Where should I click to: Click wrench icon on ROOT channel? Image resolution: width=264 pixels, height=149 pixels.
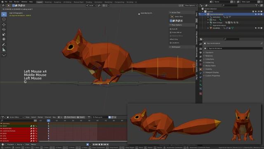coord(31,126)
